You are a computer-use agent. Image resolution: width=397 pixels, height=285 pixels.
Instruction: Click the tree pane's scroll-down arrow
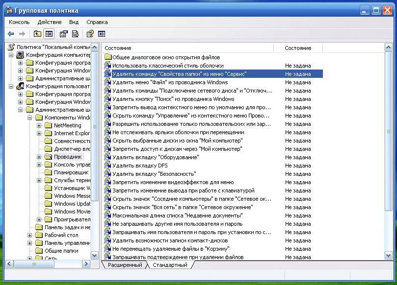point(94,256)
